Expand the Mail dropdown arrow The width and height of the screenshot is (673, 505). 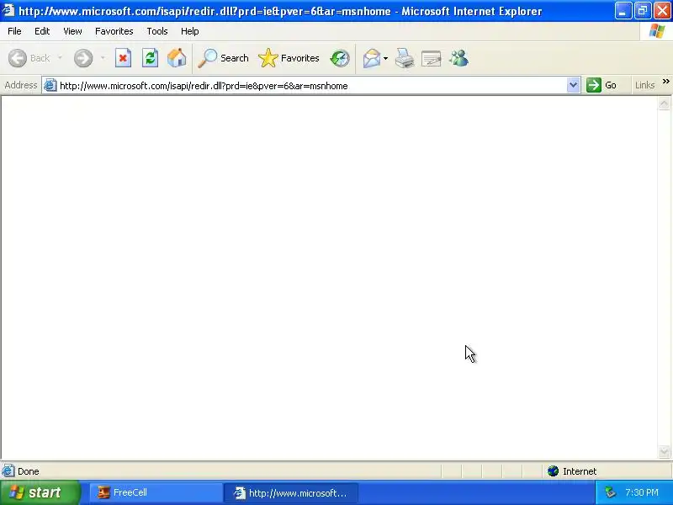coord(385,58)
